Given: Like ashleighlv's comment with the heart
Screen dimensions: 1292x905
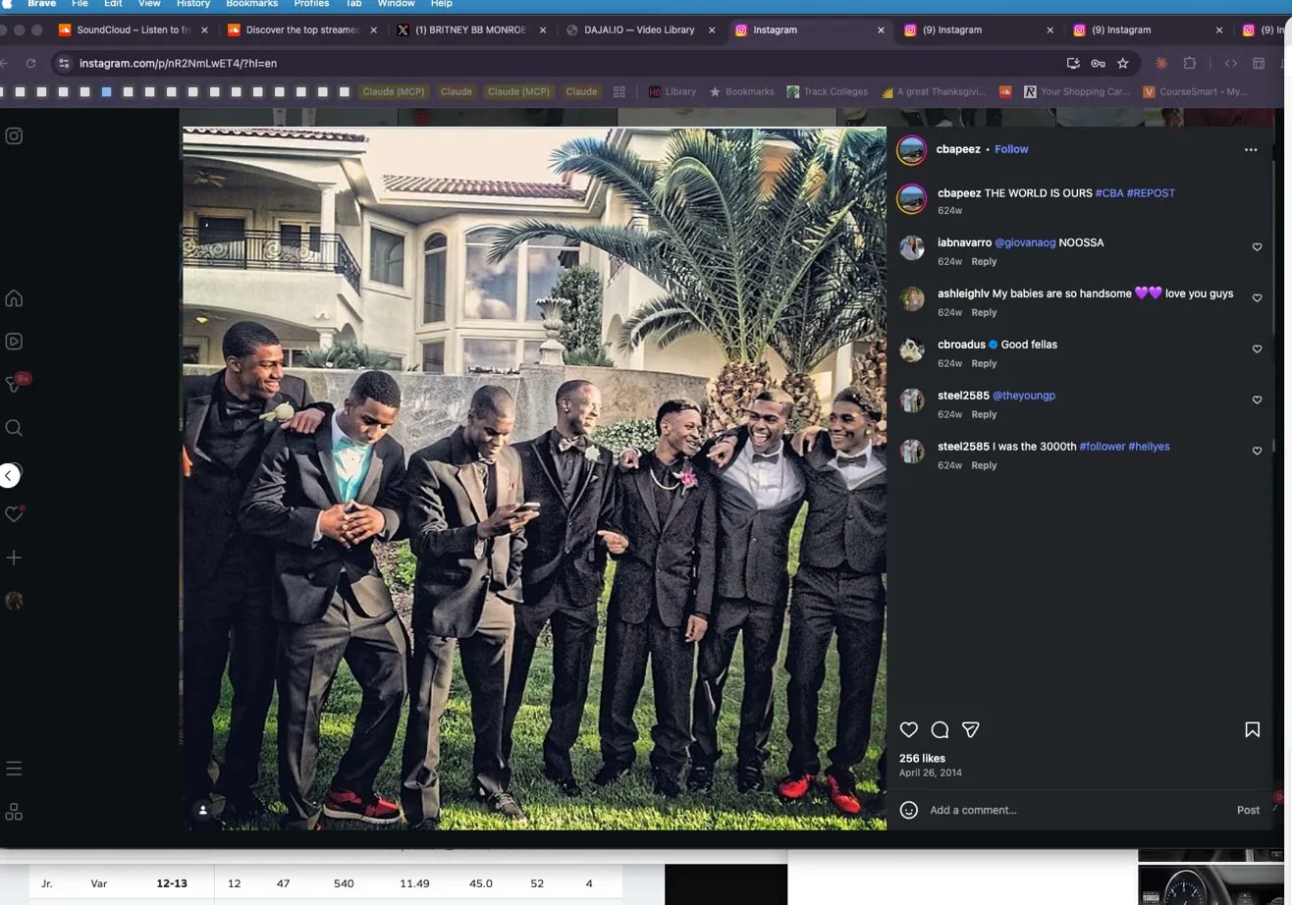Looking at the screenshot, I should pos(1257,298).
